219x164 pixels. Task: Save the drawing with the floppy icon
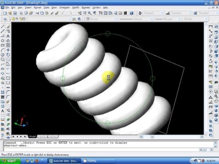tap(15, 13)
